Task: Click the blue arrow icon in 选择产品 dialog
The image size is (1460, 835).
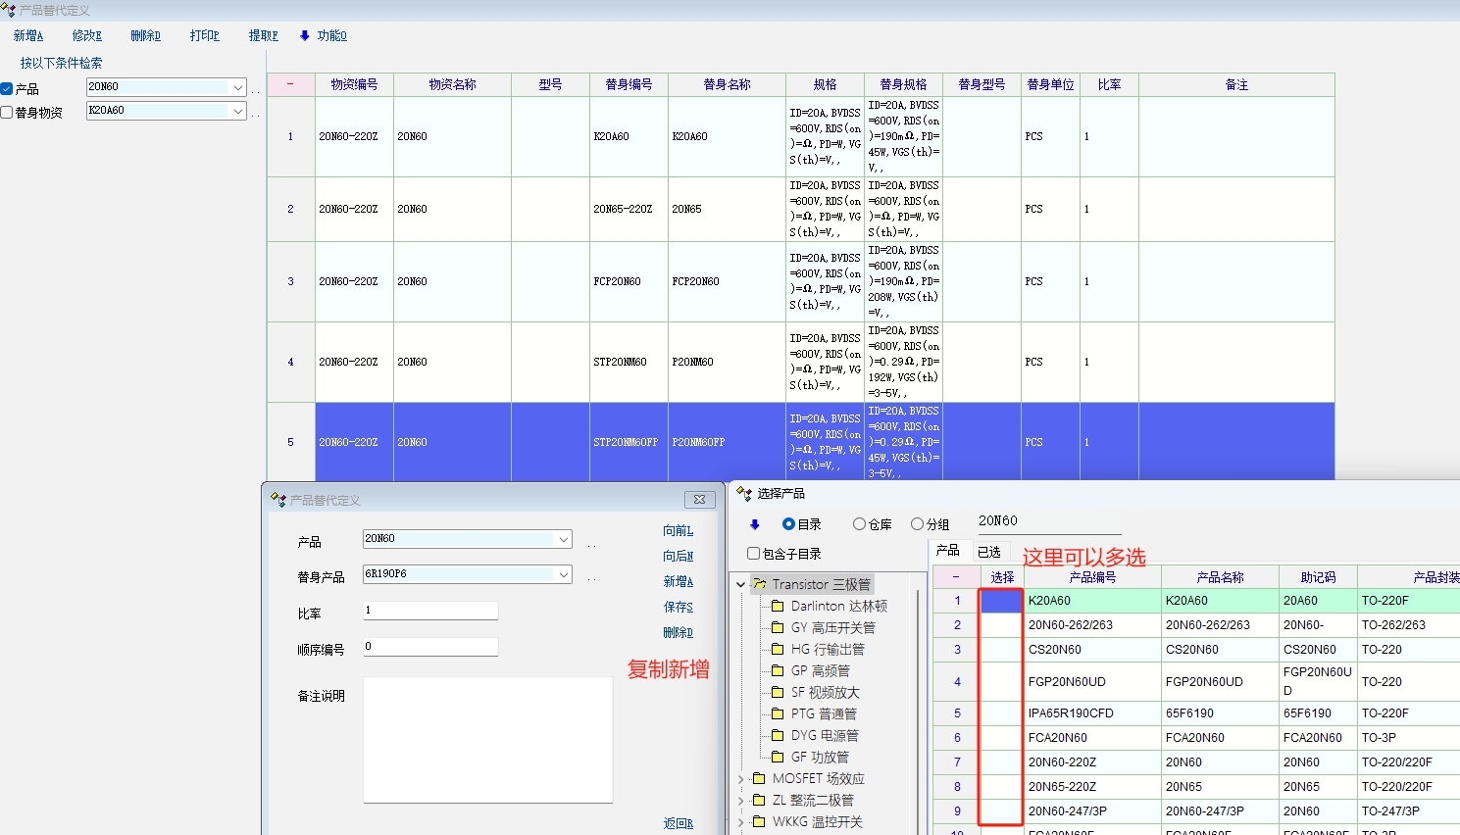Action: pos(754,524)
